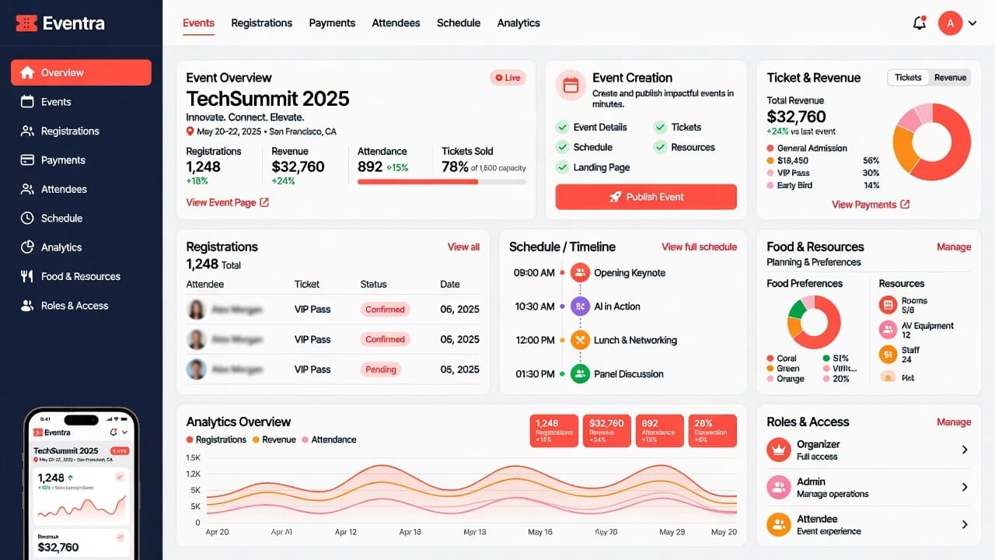Click the AV Equipment resource icon

pyautogui.click(x=888, y=330)
